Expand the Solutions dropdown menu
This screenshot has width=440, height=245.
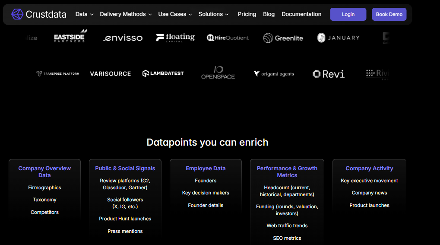click(x=213, y=14)
